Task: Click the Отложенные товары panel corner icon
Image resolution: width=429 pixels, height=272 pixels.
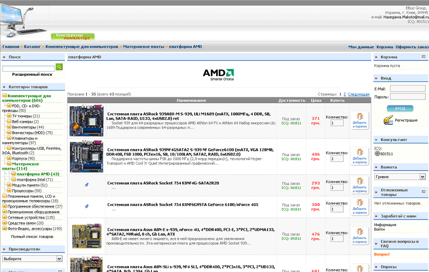Action: [423, 191]
